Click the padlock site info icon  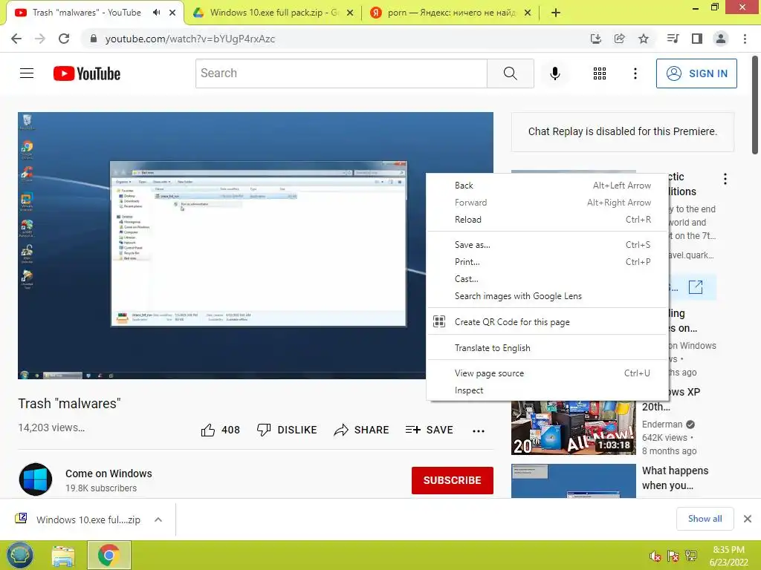[94, 39]
